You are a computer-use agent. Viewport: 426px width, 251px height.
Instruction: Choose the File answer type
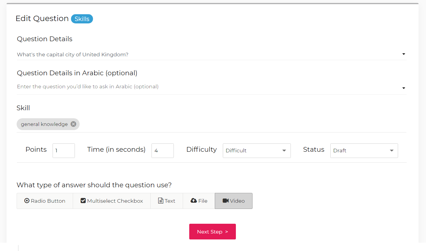tap(199, 201)
